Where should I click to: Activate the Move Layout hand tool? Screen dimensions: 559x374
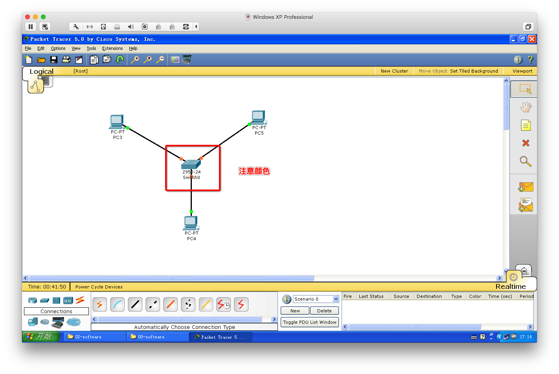526,107
